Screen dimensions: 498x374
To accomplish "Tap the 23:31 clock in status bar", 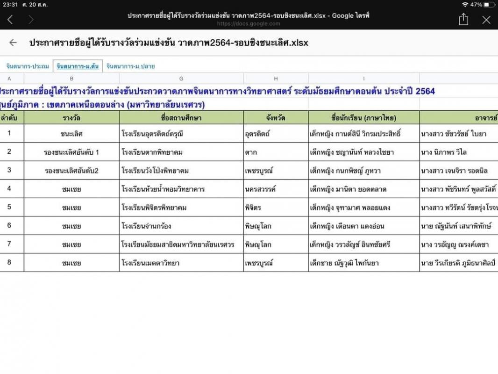I will (10, 5).
